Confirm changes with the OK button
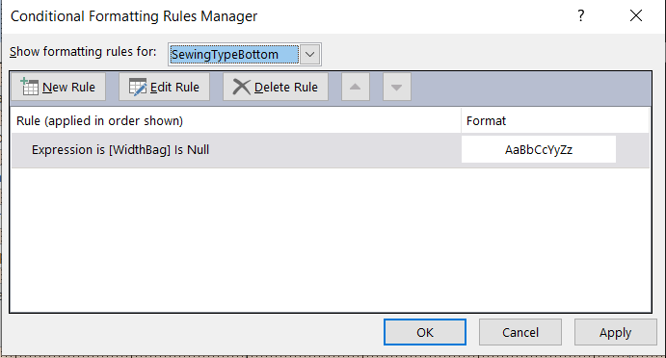The image size is (666, 358). (x=425, y=332)
